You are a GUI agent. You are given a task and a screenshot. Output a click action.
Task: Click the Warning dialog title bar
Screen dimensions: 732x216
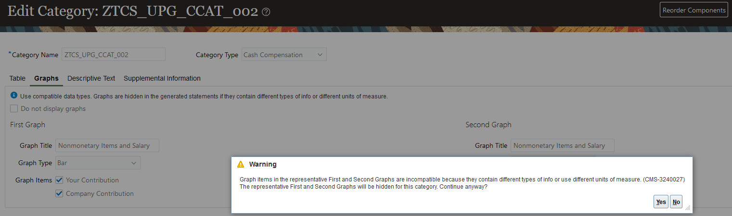[433, 164]
